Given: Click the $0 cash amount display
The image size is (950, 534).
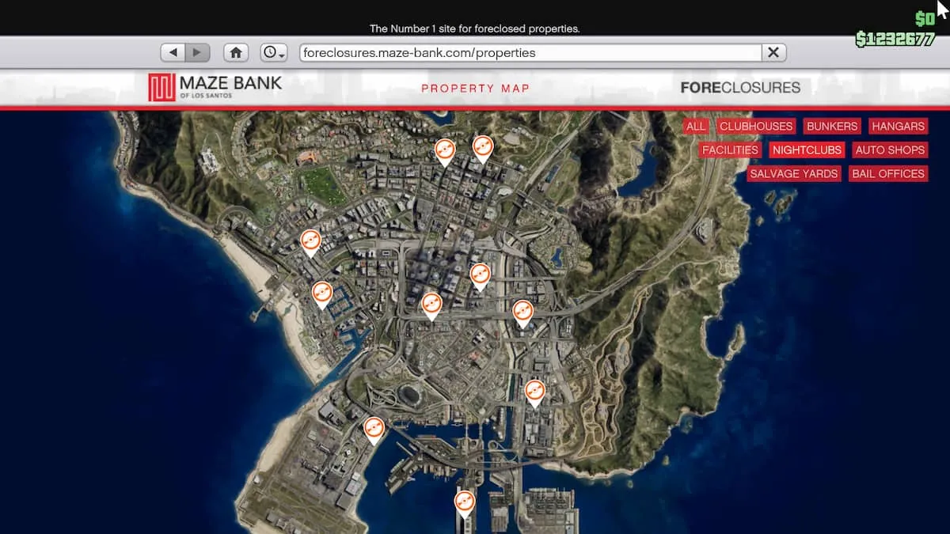Looking at the screenshot, I should 925,19.
